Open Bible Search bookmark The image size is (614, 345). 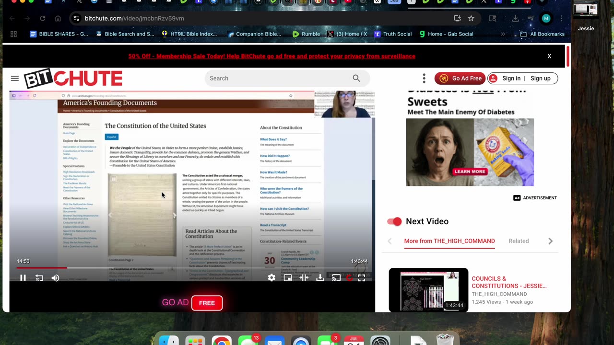(125, 34)
